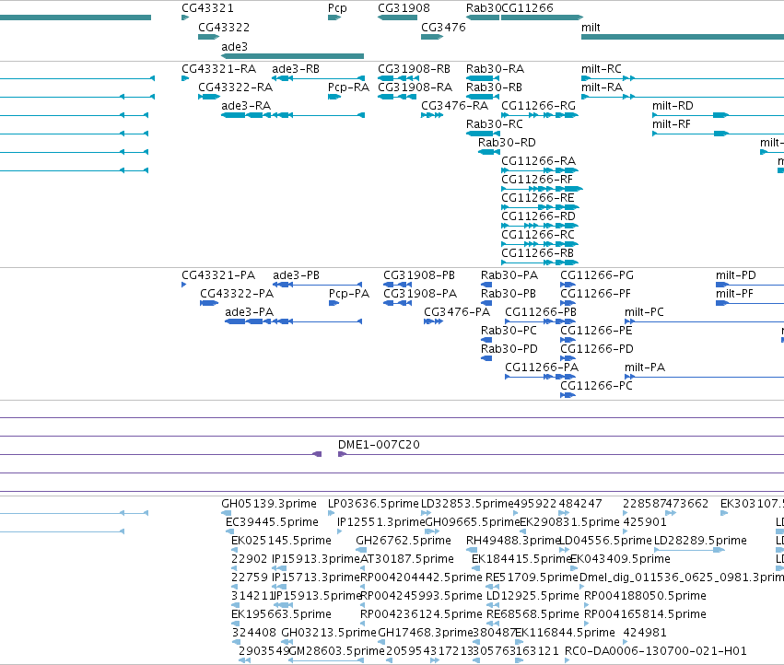
Task: Click the "CG11266-RE" transcript label
Action: tap(537, 197)
